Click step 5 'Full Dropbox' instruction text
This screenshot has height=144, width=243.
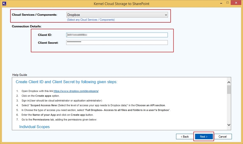96,110
